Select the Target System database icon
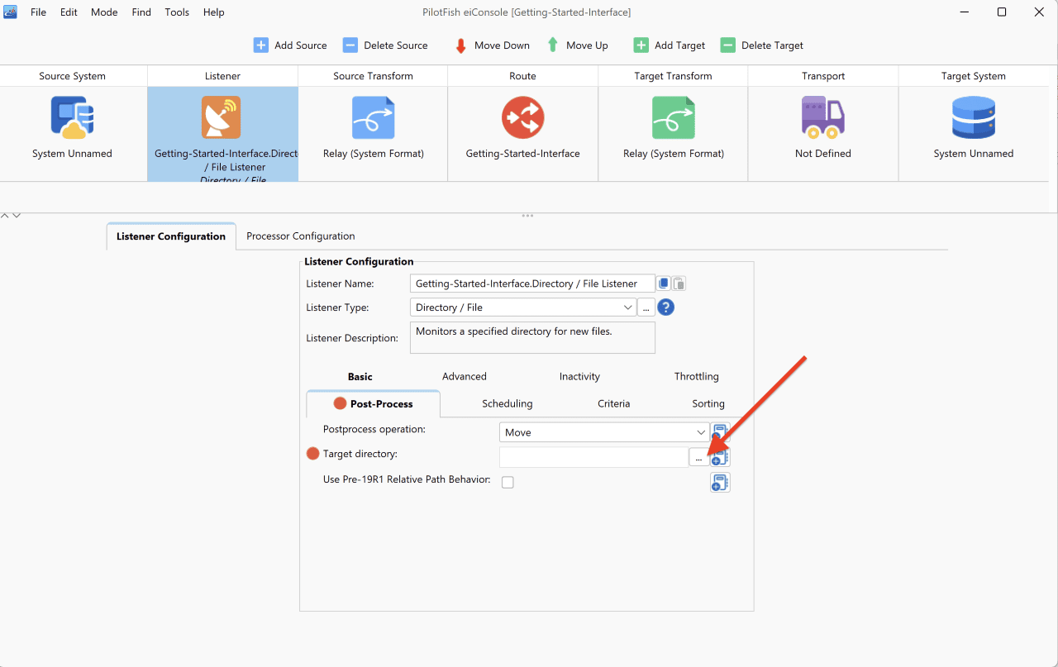1058x667 pixels. (973, 117)
